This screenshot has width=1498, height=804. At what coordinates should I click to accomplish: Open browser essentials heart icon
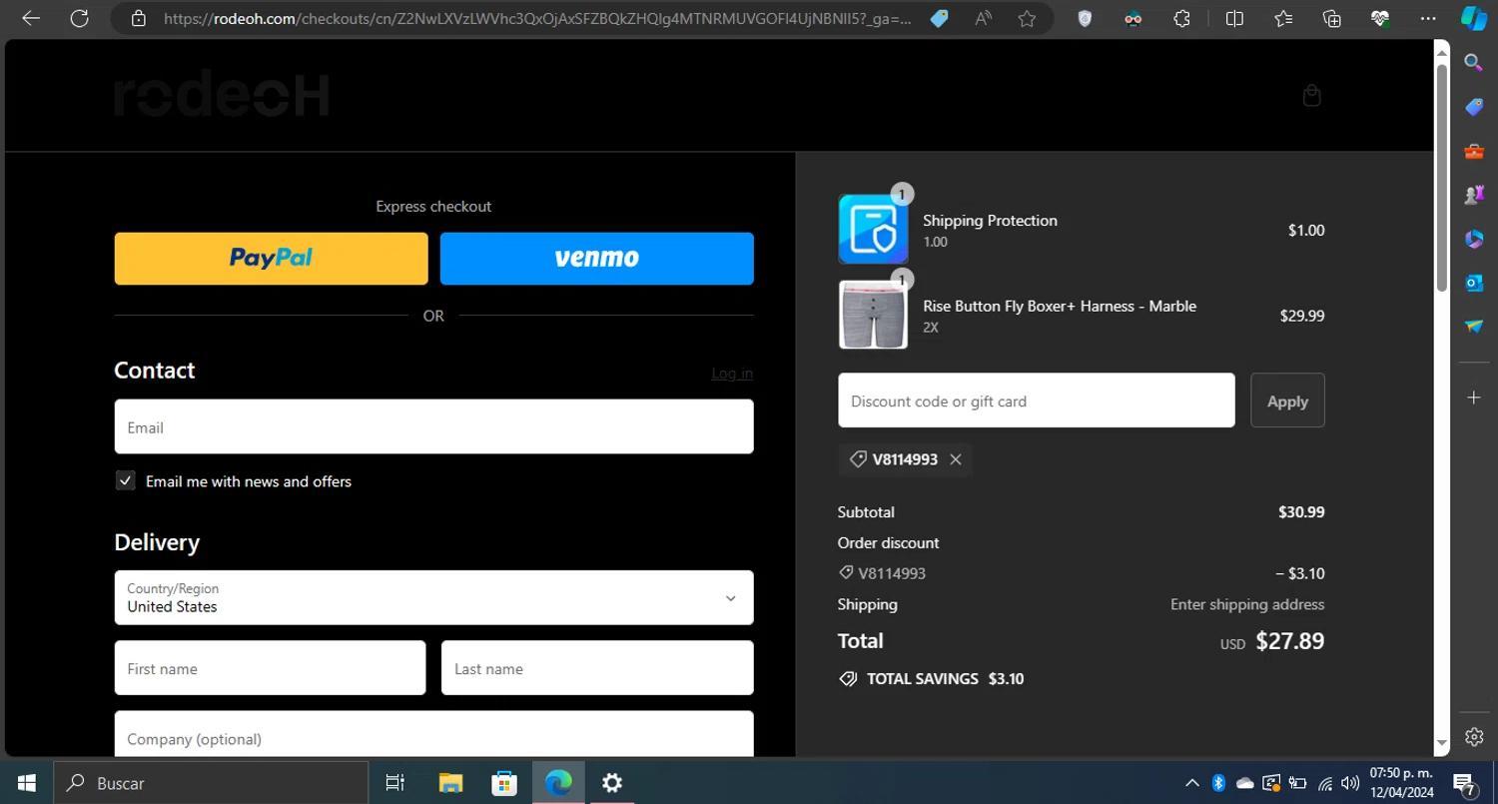pos(1380,18)
